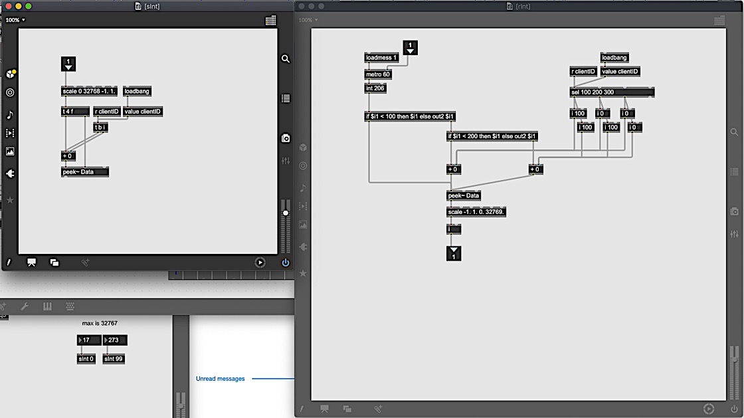744x418 pixels.
Task: Open the Images browser in sInt sidebar
Action: point(10,152)
